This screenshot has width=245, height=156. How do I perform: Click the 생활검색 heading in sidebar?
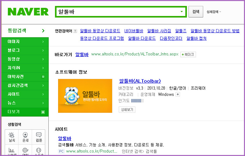click(14, 124)
